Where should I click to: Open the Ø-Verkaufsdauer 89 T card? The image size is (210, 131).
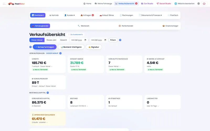tap(48, 82)
